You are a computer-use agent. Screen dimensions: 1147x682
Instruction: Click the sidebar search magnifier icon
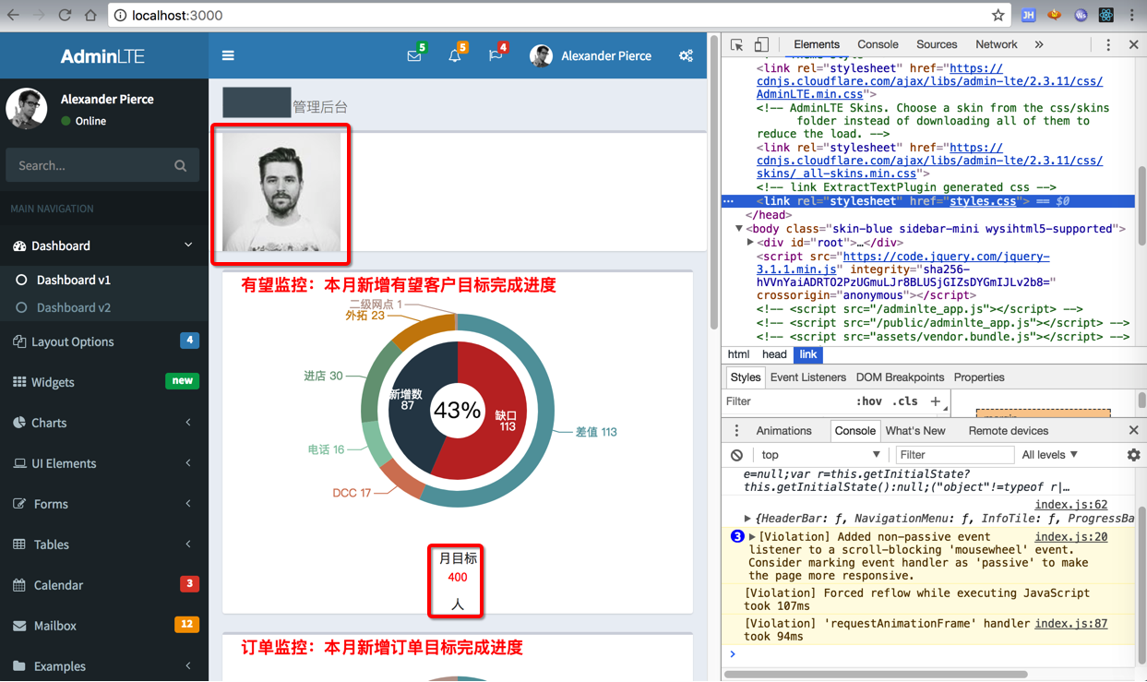(x=180, y=166)
